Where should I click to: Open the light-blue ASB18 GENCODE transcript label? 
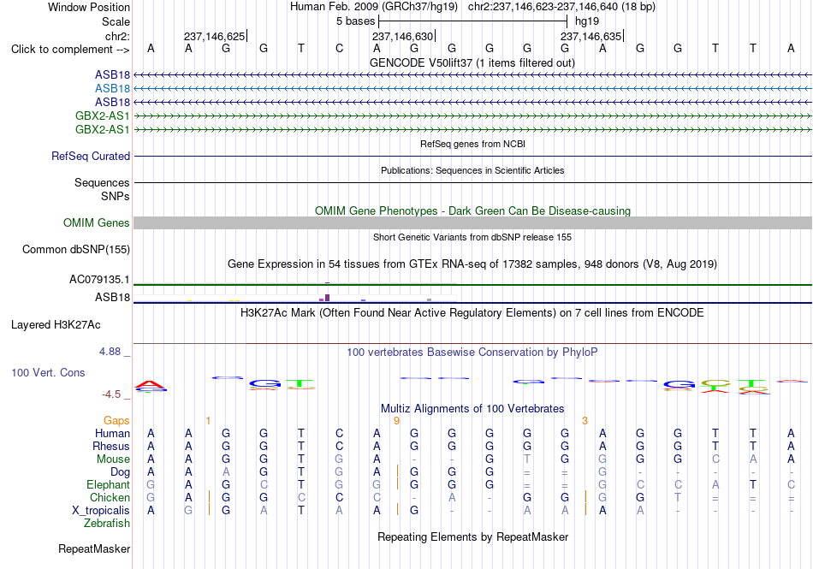tap(112, 89)
